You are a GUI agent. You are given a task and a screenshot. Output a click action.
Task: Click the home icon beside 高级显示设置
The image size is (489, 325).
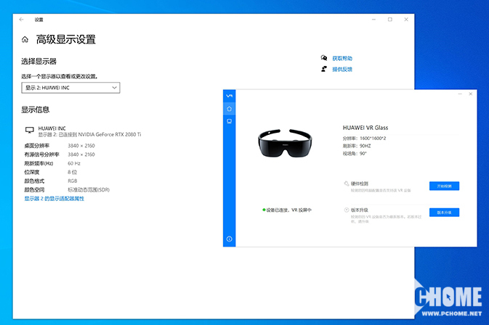click(25, 39)
